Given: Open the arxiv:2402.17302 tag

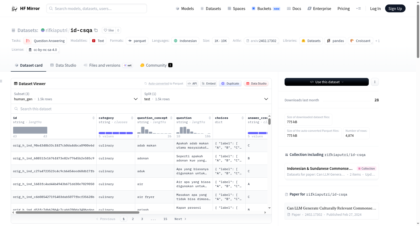Looking at the screenshot, I should tap(261, 41).
